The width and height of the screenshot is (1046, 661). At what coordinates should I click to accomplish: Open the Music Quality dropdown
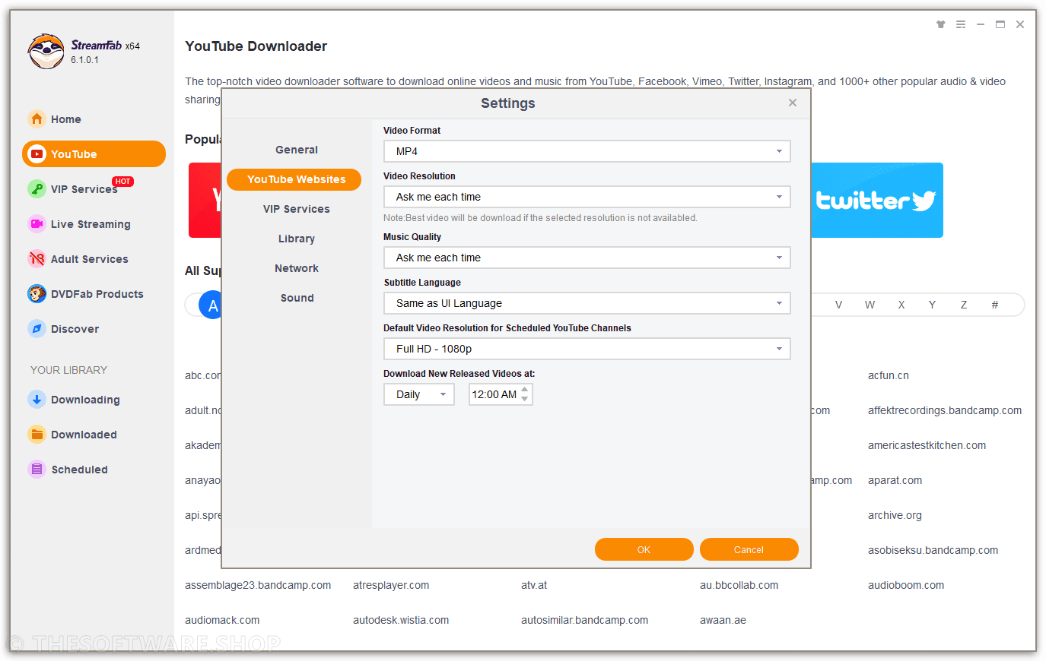587,258
